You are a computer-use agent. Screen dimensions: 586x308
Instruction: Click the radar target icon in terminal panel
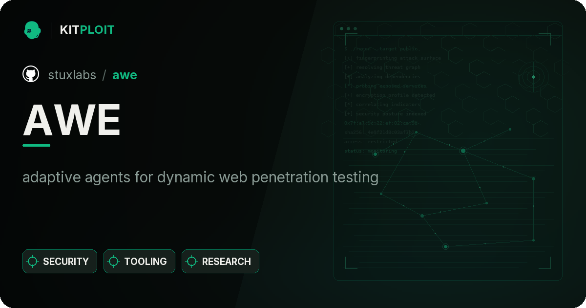tap(533, 77)
